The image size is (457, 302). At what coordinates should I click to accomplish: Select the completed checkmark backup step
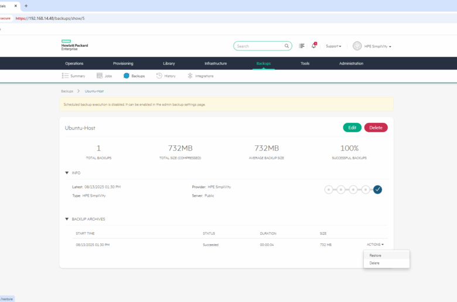pyautogui.click(x=377, y=189)
